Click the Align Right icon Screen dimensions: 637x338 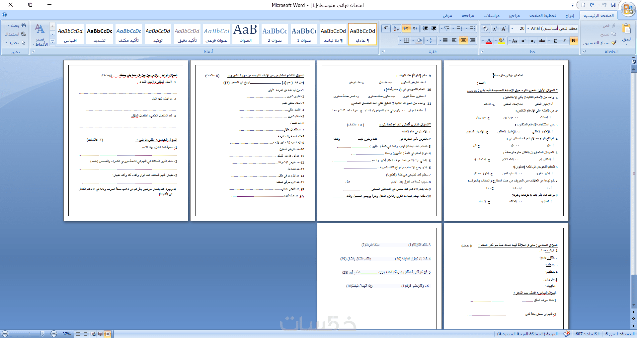pyautogui.click(x=472, y=41)
